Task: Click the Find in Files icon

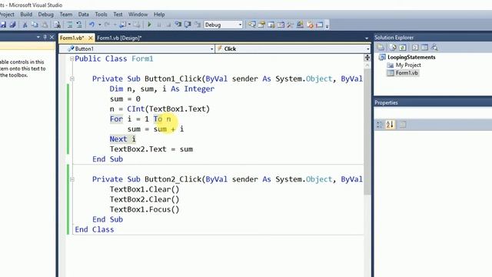Action: [57, 25]
